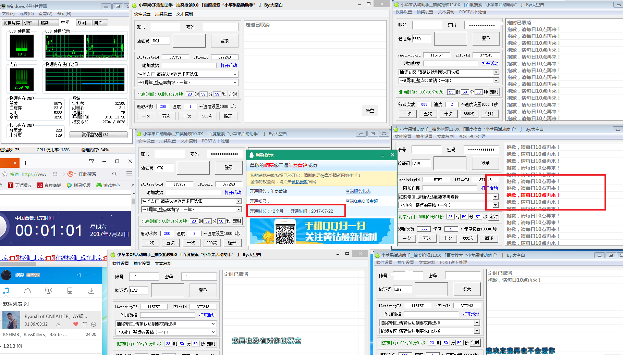Open the downloads tab in the music player
Screen dimensions: 623x355
click(x=91, y=291)
